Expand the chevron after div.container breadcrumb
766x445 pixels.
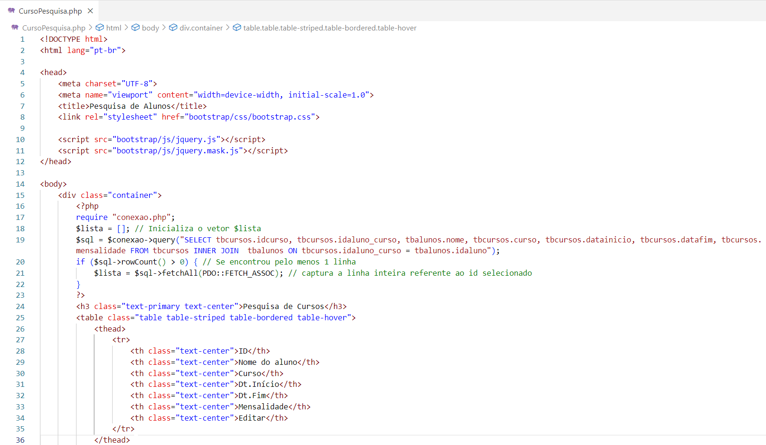point(228,28)
